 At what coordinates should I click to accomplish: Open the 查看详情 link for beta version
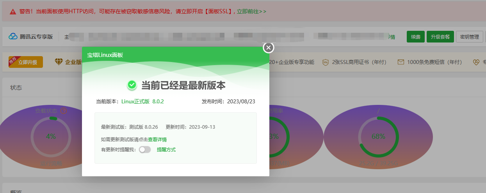tap(157, 139)
